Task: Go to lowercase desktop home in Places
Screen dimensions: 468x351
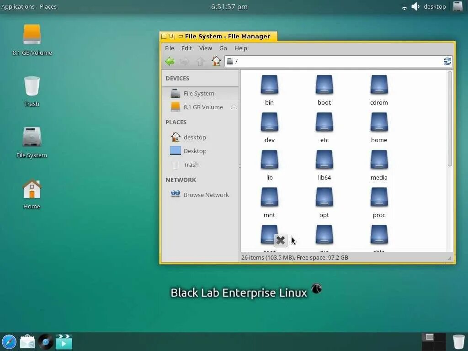Action: [x=200, y=137]
